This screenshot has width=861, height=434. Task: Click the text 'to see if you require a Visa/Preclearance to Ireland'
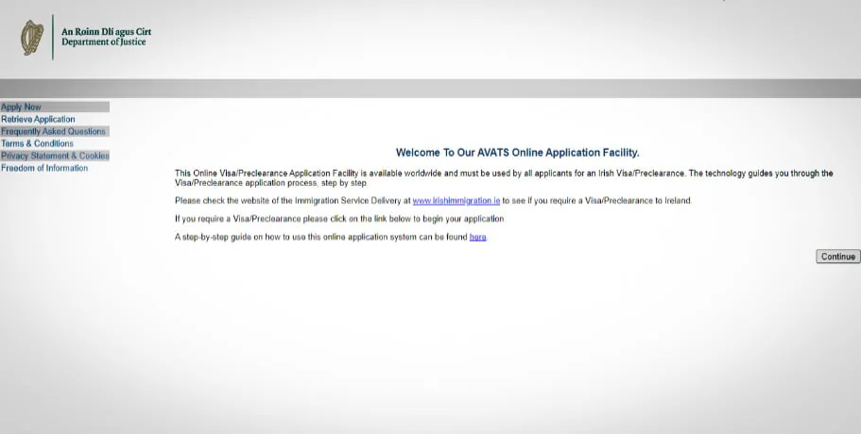597,201
